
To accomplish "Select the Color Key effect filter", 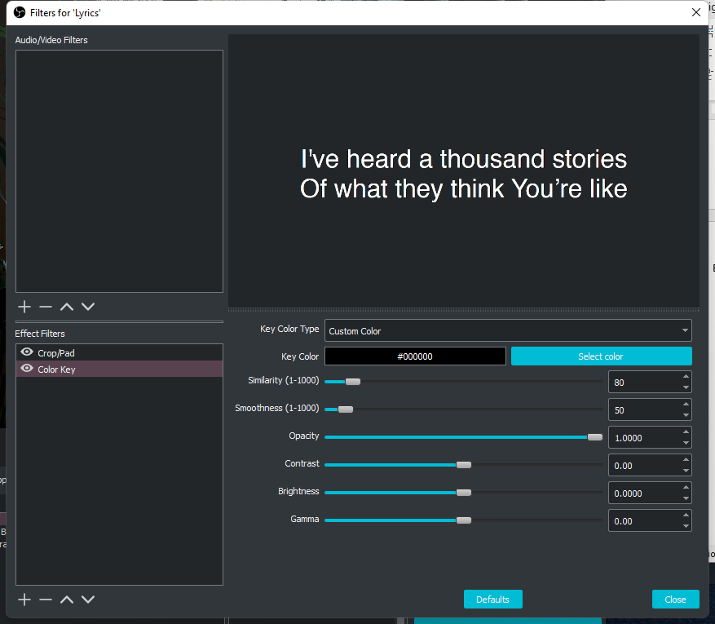I will pyautogui.click(x=120, y=369).
